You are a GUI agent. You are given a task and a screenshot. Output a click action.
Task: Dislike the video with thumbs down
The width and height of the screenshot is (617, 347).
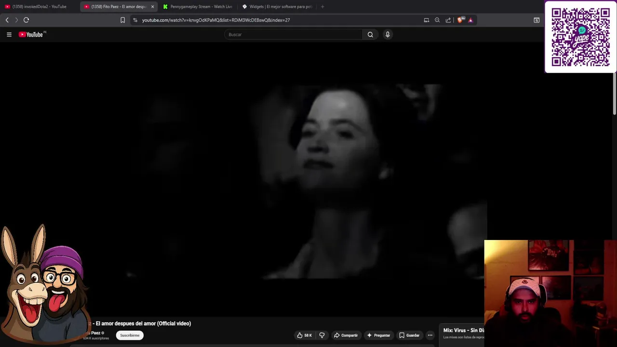point(322,335)
